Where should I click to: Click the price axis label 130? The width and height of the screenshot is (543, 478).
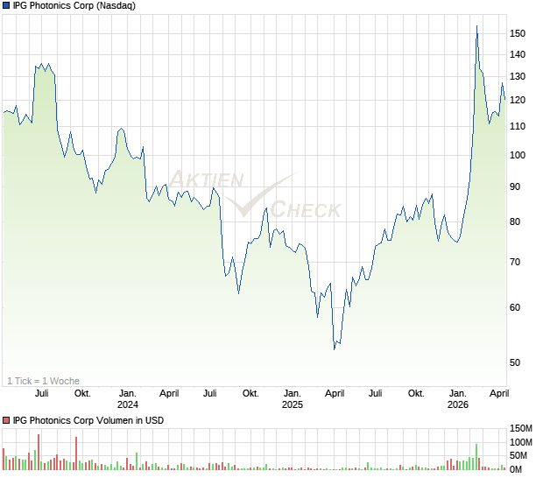(x=518, y=76)
